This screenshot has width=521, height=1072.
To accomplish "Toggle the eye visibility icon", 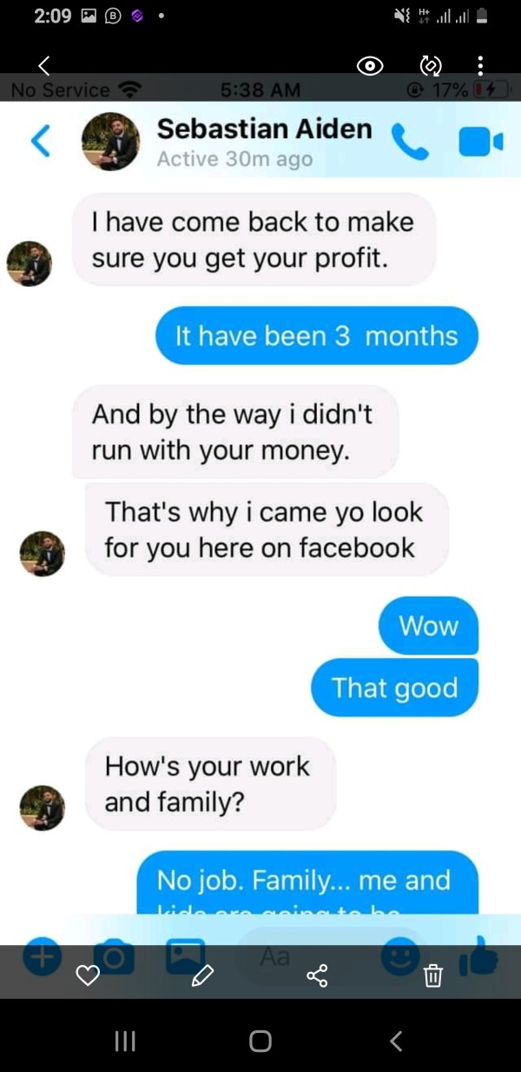I will (x=371, y=66).
